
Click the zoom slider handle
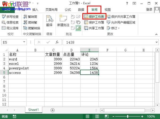click(x=128, y=116)
